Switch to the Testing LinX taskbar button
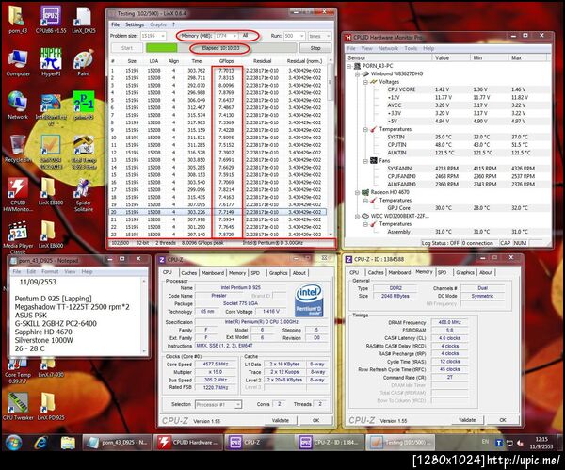Screen dimensions: 565x470 (x=400, y=443)
